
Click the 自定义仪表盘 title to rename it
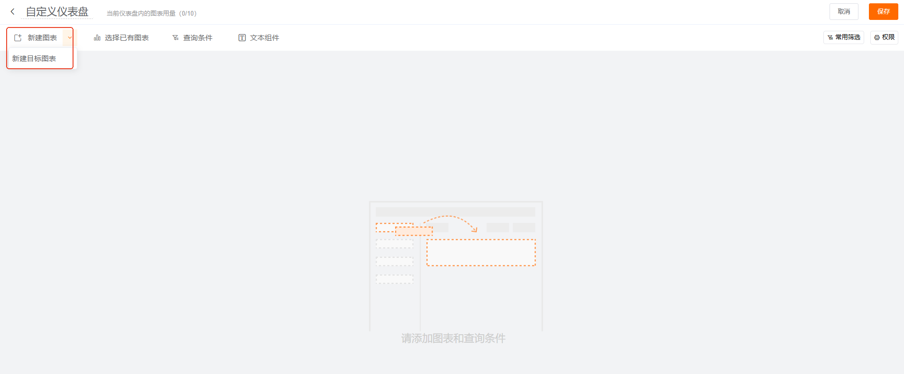(x=57, y=12)
